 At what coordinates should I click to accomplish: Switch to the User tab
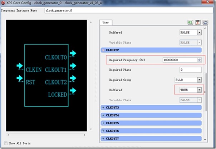(105, 23)
